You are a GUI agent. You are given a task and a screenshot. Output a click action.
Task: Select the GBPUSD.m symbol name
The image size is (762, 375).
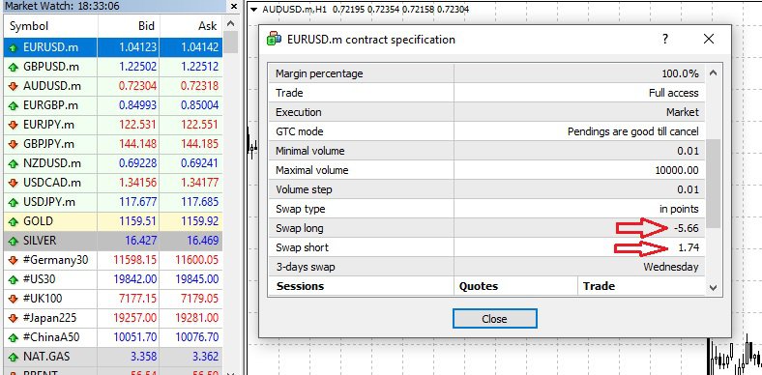pos(51,67)
